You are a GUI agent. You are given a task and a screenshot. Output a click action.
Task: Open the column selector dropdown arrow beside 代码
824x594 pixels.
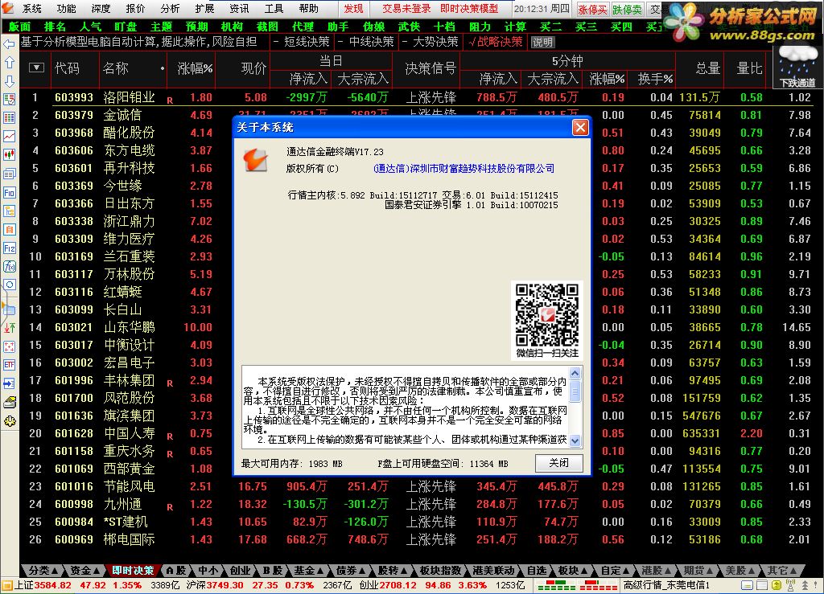click(x=36, y=68)
